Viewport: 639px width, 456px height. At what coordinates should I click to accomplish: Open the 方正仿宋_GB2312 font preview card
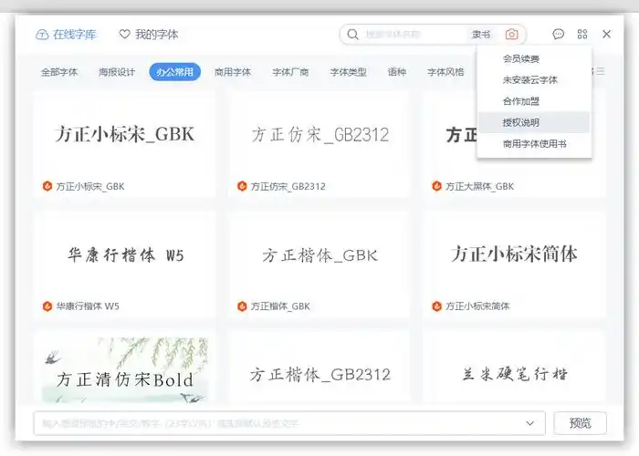coord(319,144)
